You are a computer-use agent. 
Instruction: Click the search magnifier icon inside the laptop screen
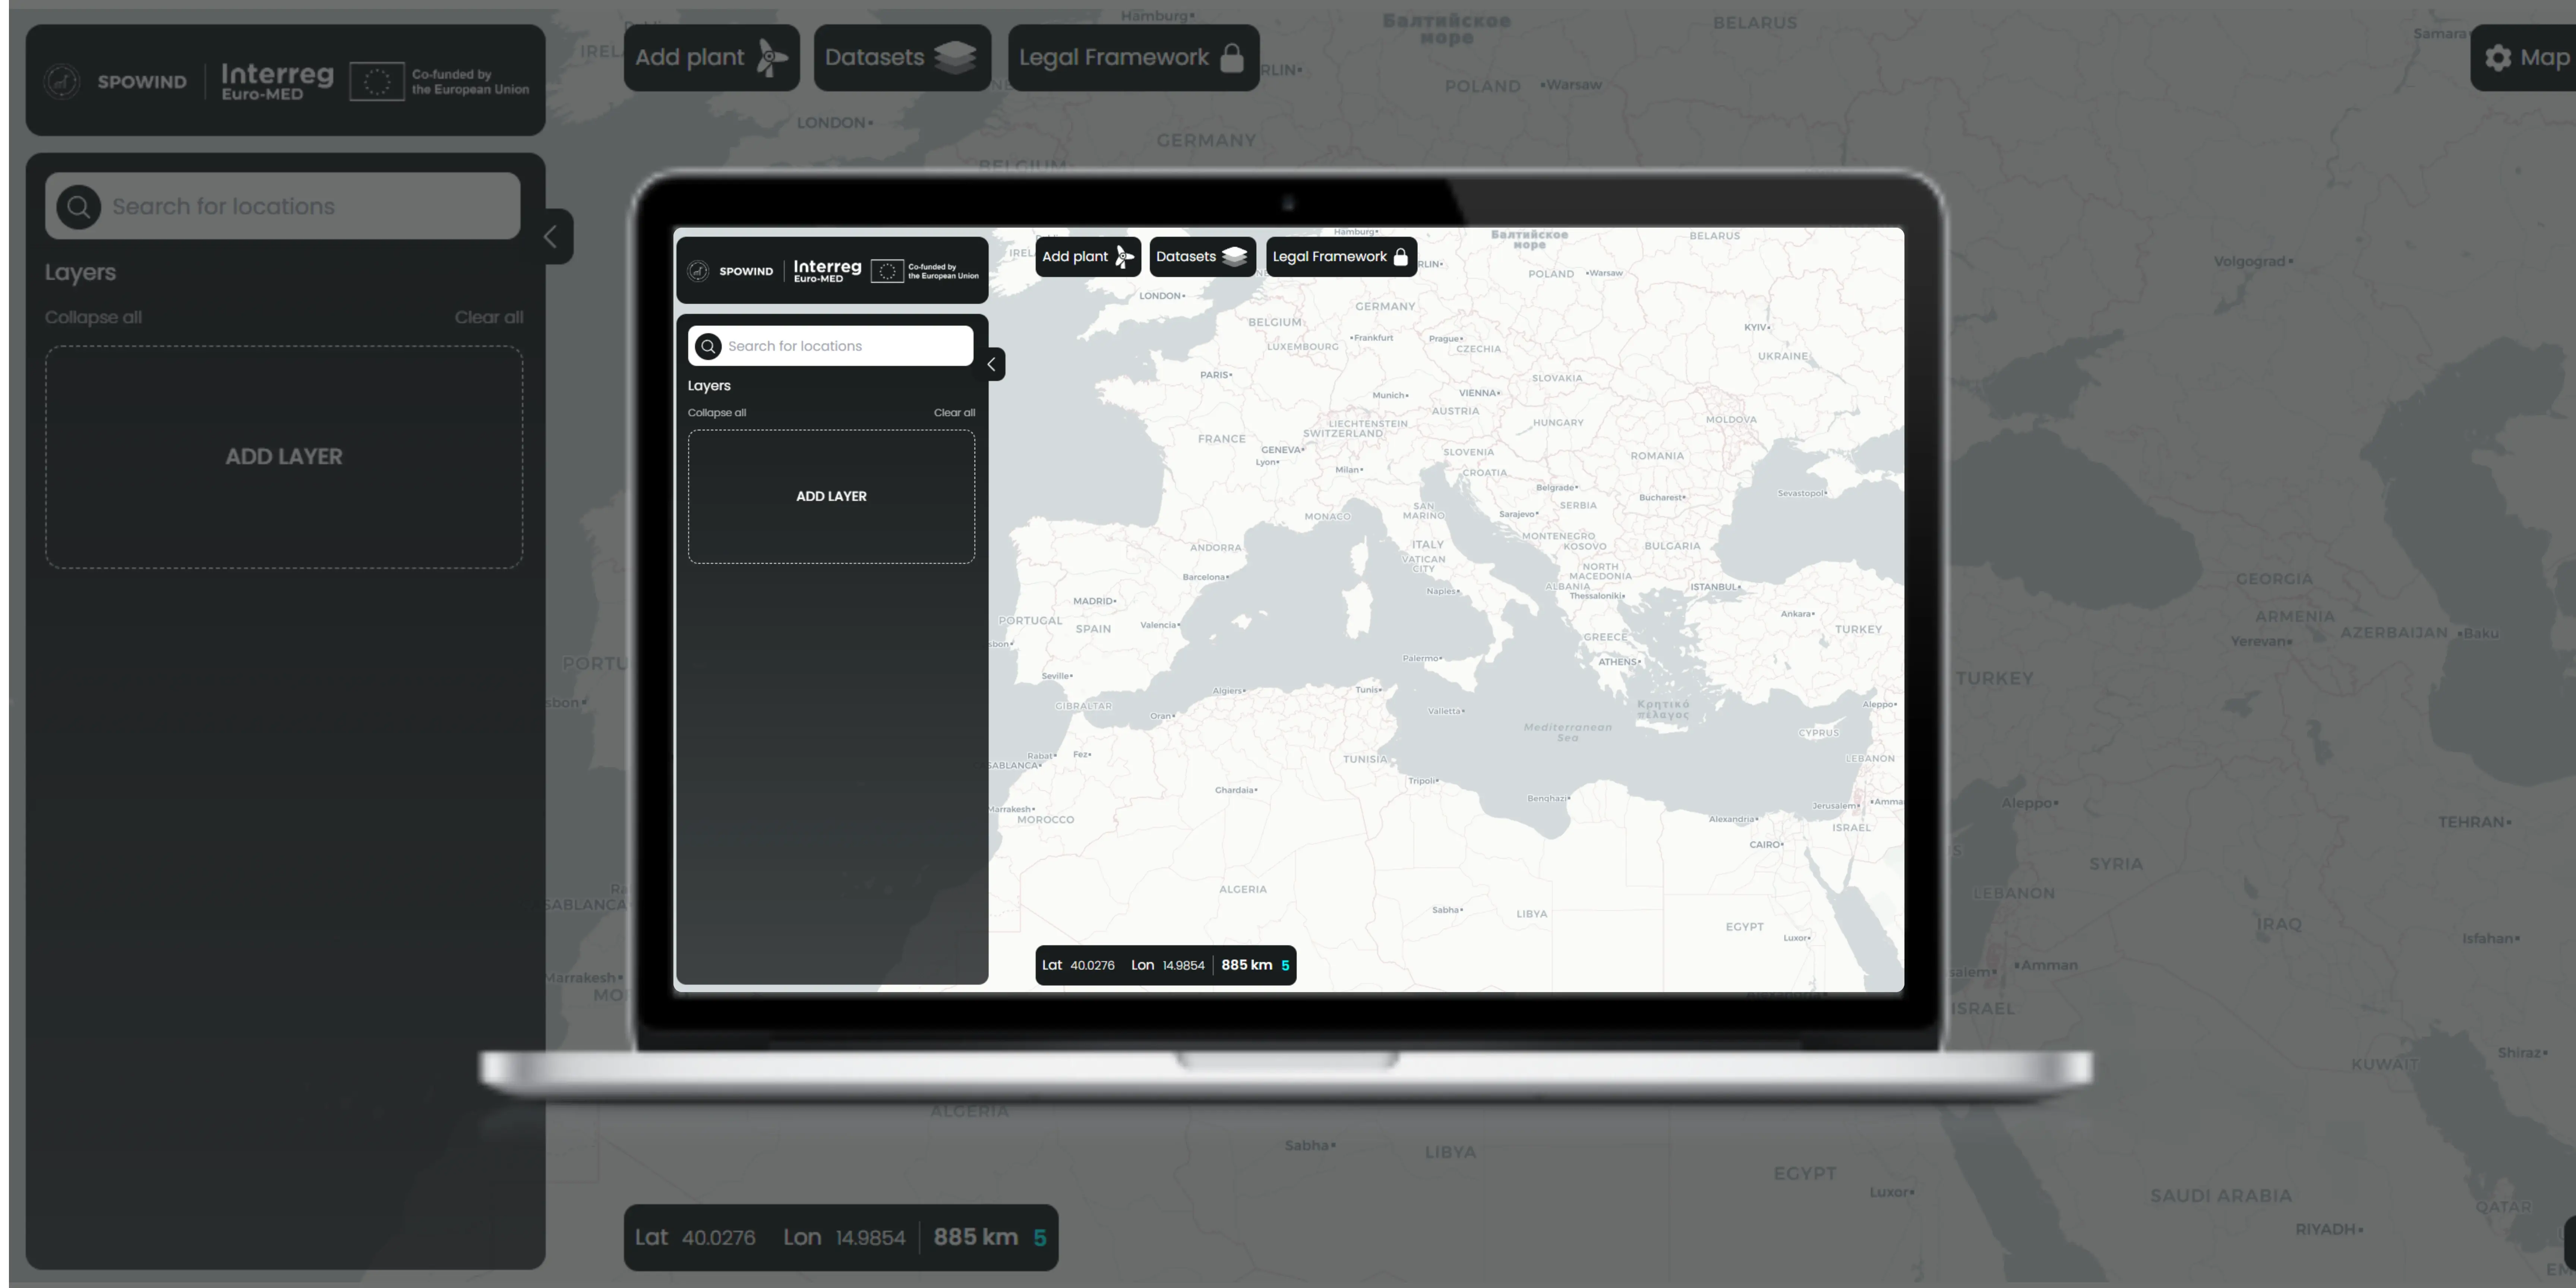(x=708, y=346)
